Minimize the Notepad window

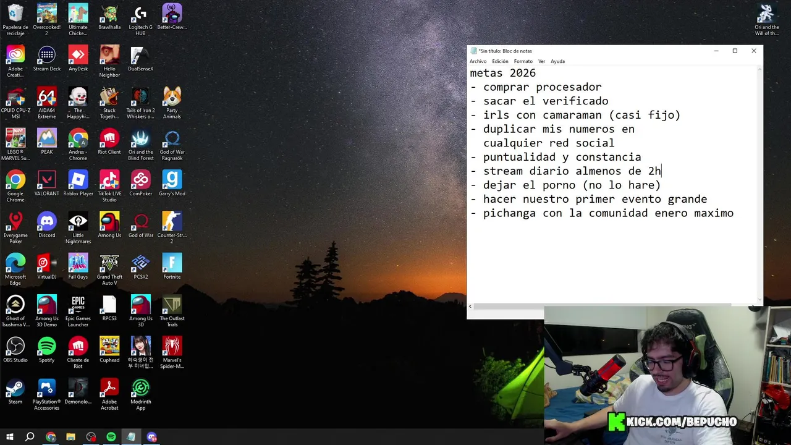coord(716,51)
